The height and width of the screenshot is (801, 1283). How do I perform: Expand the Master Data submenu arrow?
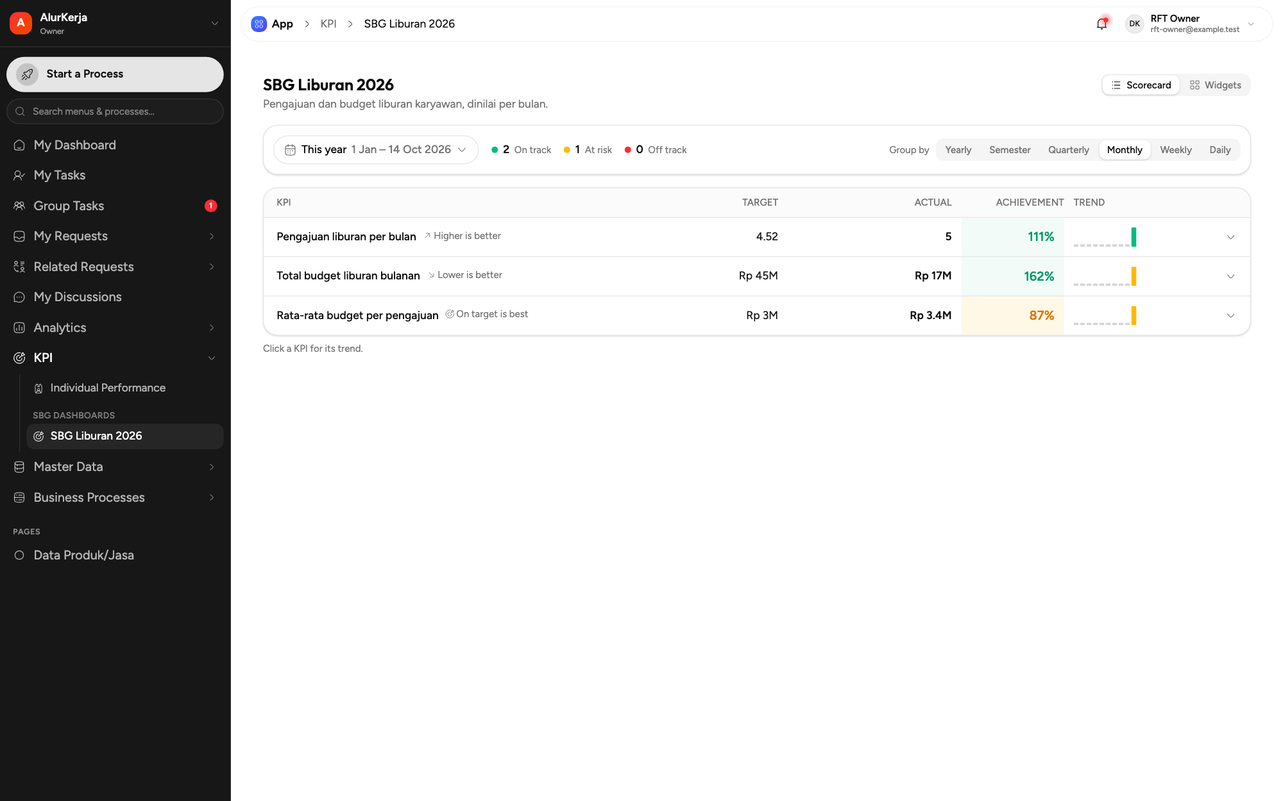coord(211,467)
